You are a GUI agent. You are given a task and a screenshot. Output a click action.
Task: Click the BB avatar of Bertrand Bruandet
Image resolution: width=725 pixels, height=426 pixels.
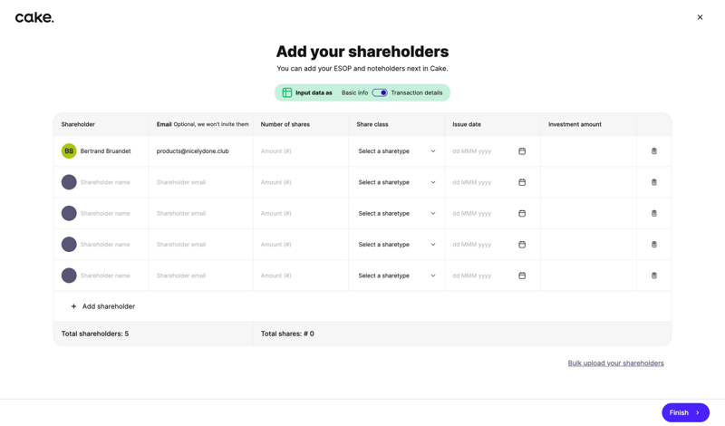pos(69,151)
